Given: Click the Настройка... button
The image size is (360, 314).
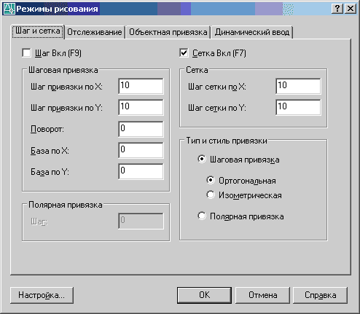Looking at the screenshot, I should (42, 295).
